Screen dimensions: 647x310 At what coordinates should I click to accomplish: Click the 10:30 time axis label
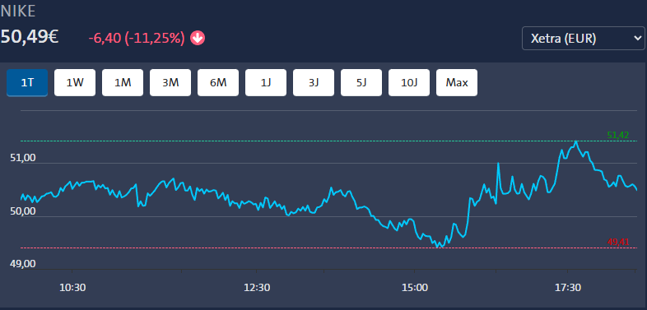(72, 287)
